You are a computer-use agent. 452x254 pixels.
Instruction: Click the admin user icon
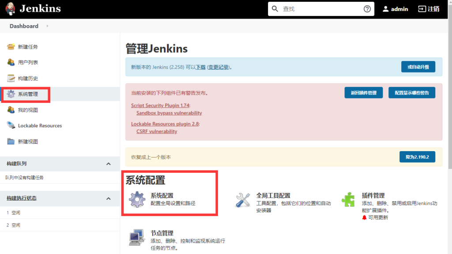pos(385,9)
